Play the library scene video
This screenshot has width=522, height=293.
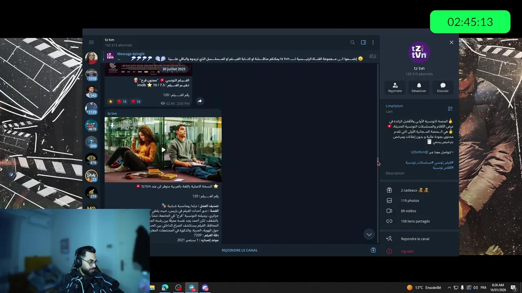(x=163, y=150)
